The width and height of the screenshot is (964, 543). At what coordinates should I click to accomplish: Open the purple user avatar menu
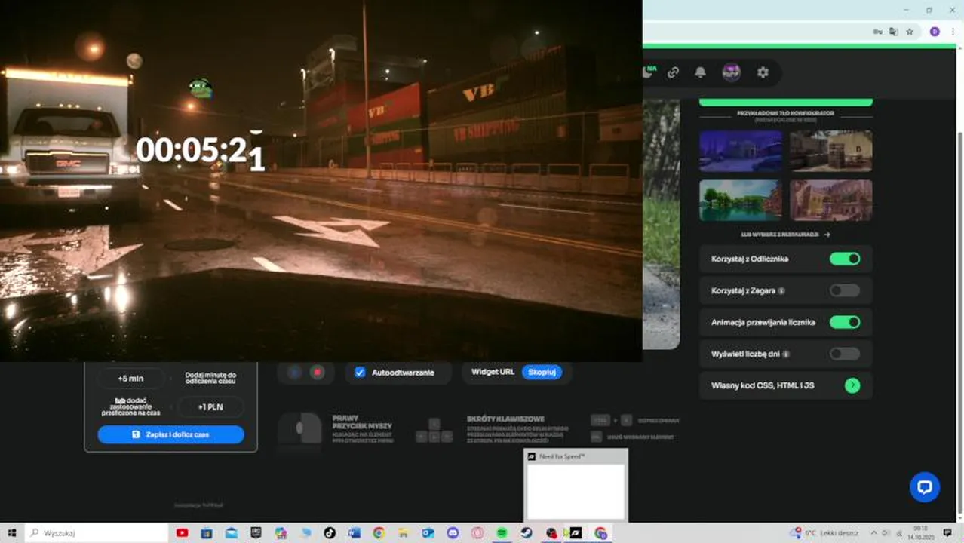coord(731,72)
